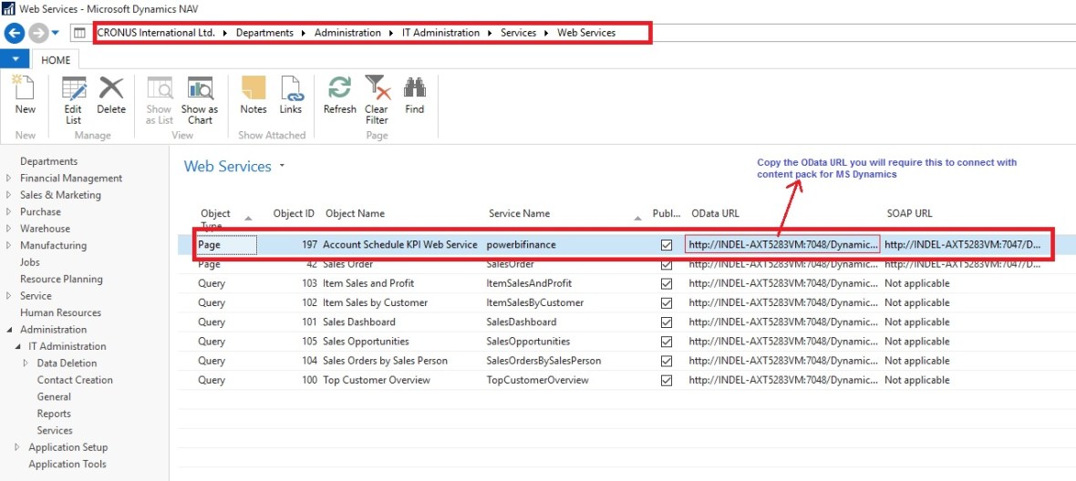Click Web Services in the breadcrumb
This screenshot has width=1076, height=481.
tap(586, 33)
